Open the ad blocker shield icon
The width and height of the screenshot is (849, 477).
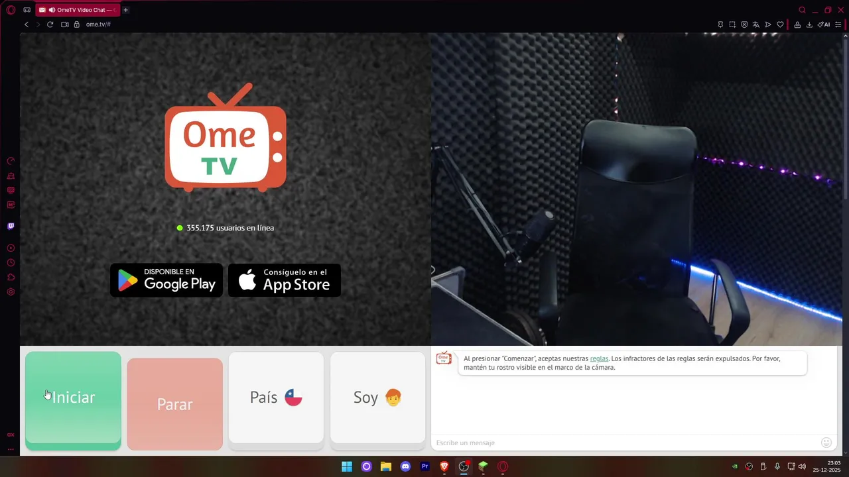coord(744,25)
